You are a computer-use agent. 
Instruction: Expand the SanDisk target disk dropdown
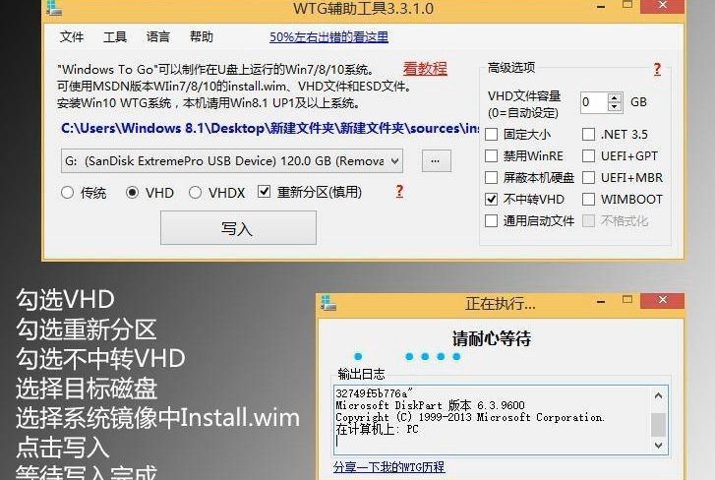[395, 161]
